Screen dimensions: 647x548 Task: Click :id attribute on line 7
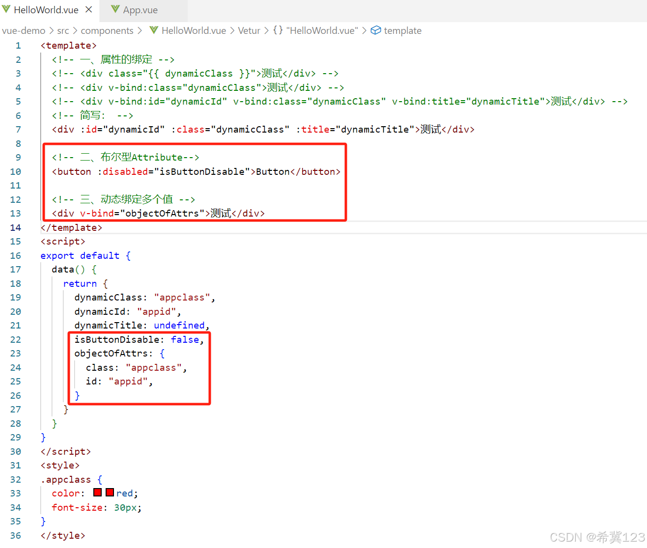(x=88, y=129)
